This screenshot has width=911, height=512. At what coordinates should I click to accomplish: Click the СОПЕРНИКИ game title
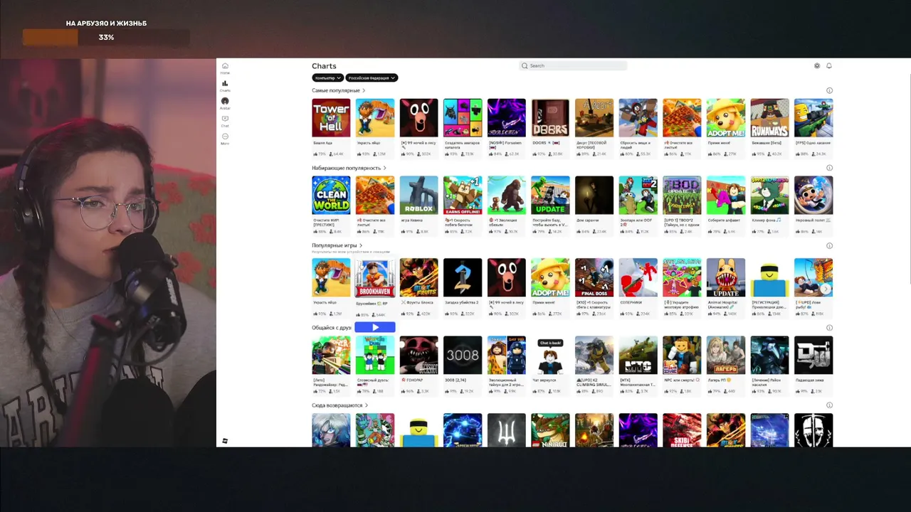pyautogui.click(x=633, y=302)
